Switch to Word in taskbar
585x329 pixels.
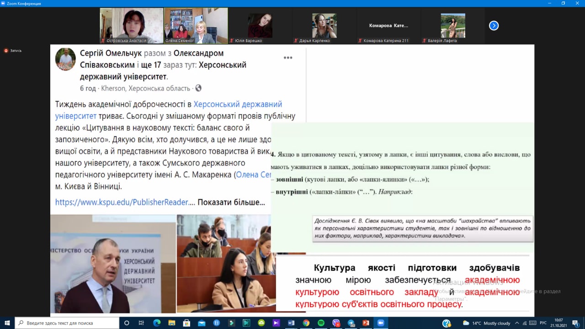point(291,323)
